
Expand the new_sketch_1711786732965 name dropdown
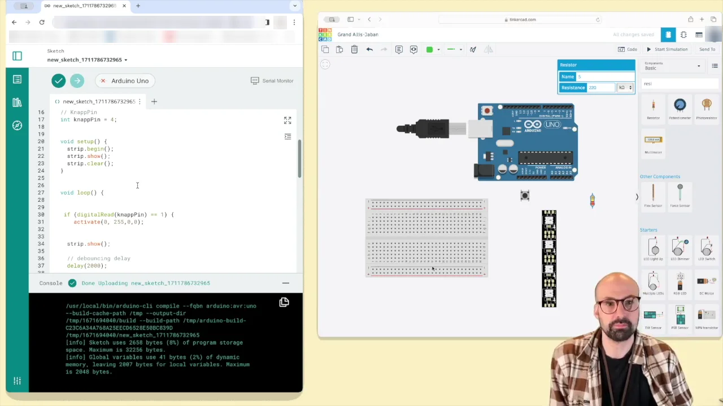pos(126,60)
